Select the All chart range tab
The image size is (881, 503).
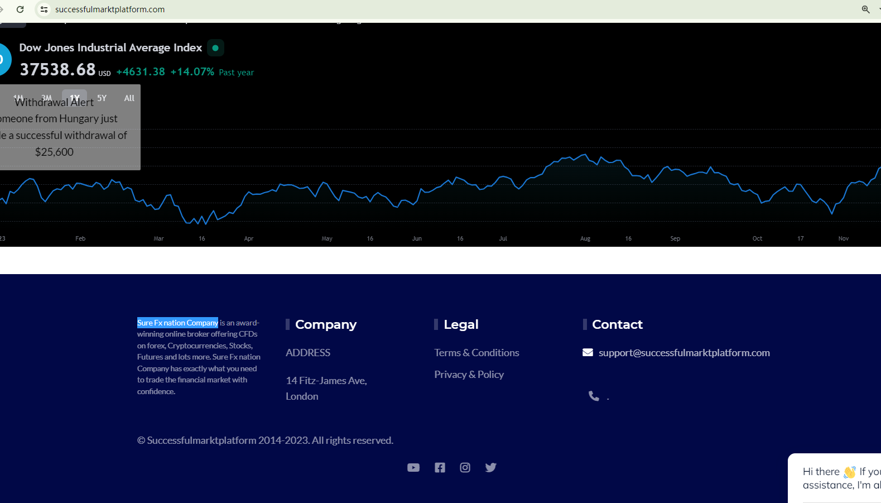point(129,98)
